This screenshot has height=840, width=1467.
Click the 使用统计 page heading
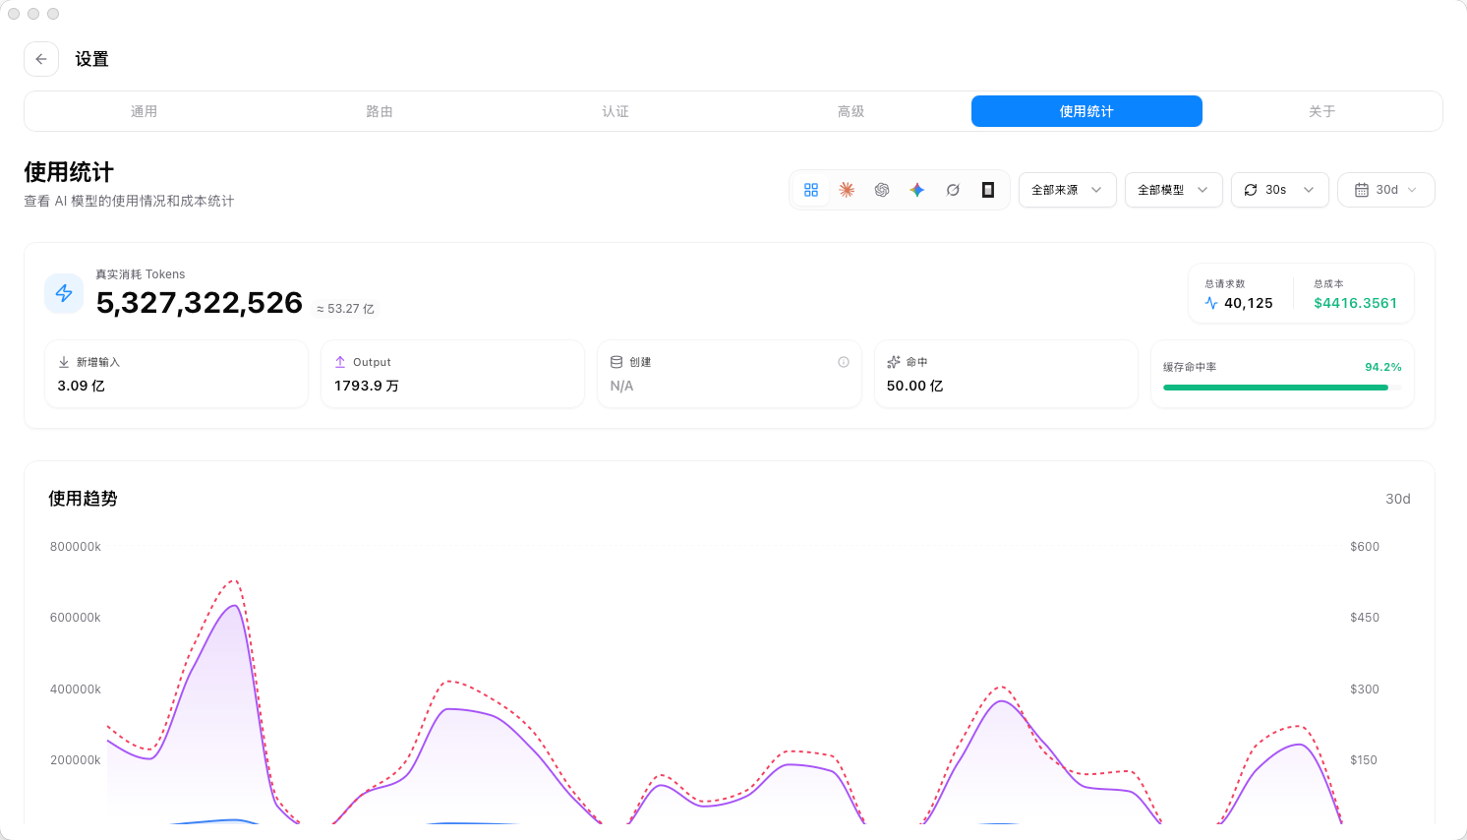[69, 172]
